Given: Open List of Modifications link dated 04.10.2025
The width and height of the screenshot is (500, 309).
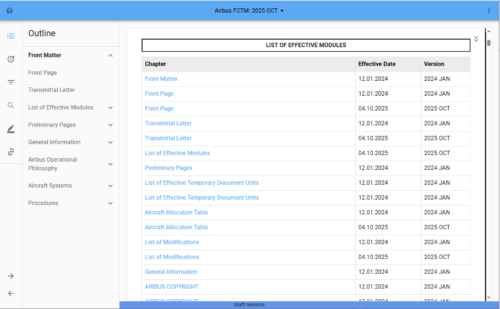Looking at the screenshot, I should coord(172,257).
